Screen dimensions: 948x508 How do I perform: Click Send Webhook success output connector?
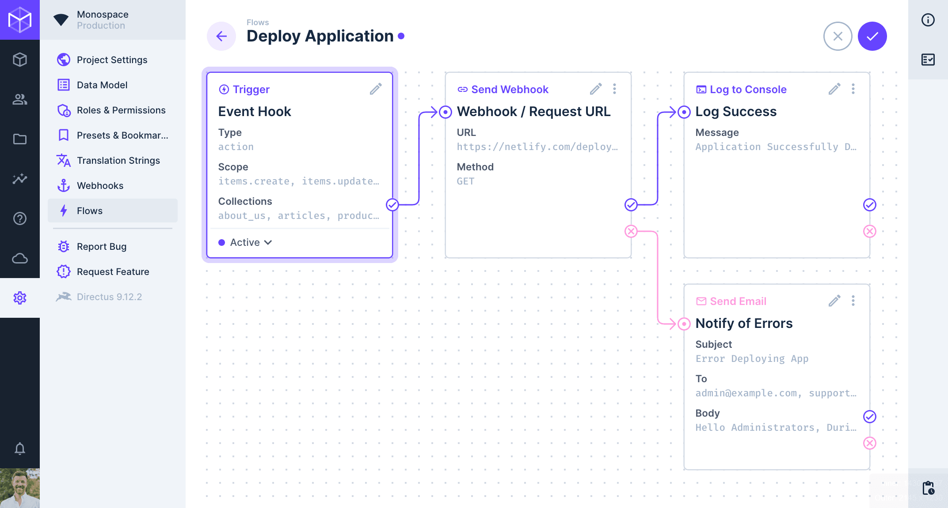(x=631, y=205)
